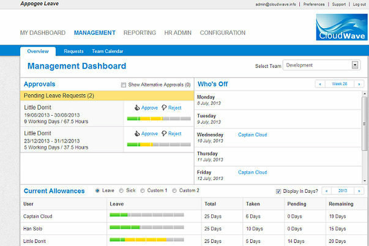This screenshot has width=369, height=246.
Task: Click the Log out link
Action: 359,4
